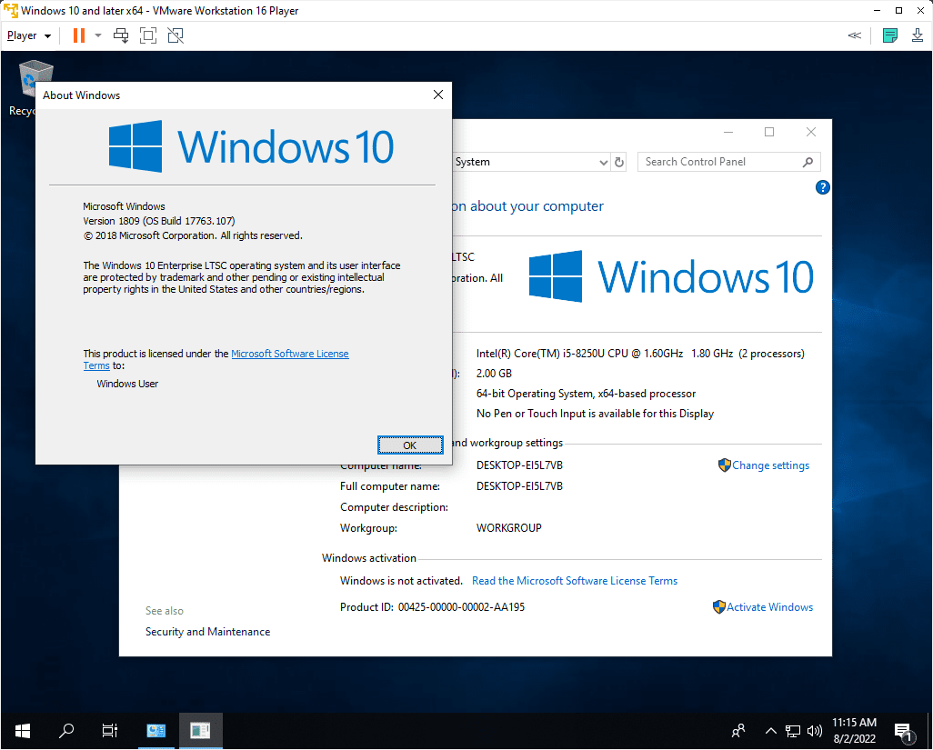The width and height of the screenshot is (933, 750).
Task: Click the Full computer name value DESKTOP-EI5L7VB
Action: coord(519,486)
